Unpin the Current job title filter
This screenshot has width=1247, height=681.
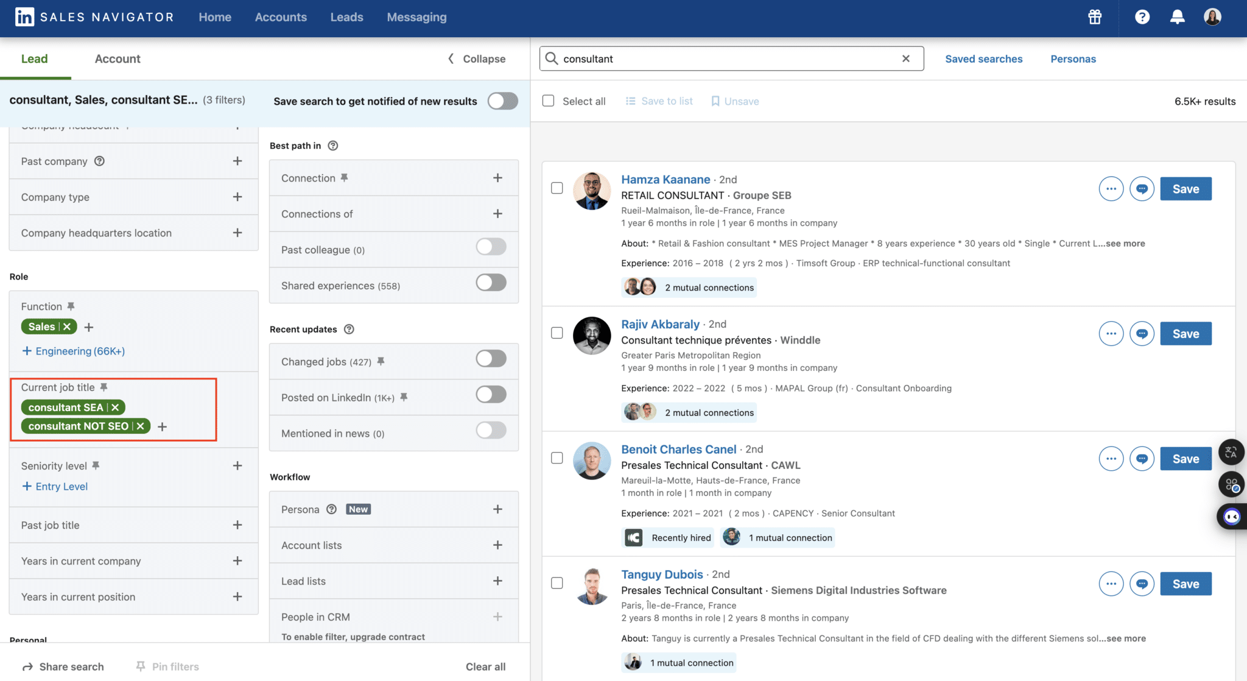point(104,386)
